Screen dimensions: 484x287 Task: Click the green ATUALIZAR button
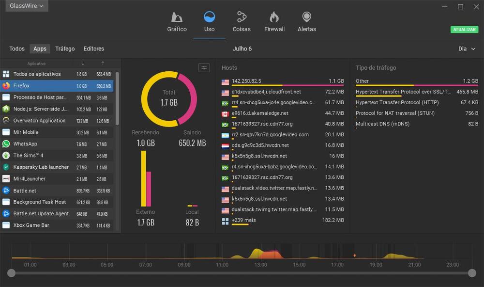(x=464, y=30)
